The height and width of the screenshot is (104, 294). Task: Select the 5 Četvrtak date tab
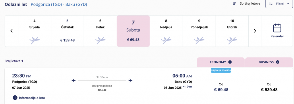(x=67, y=31)
